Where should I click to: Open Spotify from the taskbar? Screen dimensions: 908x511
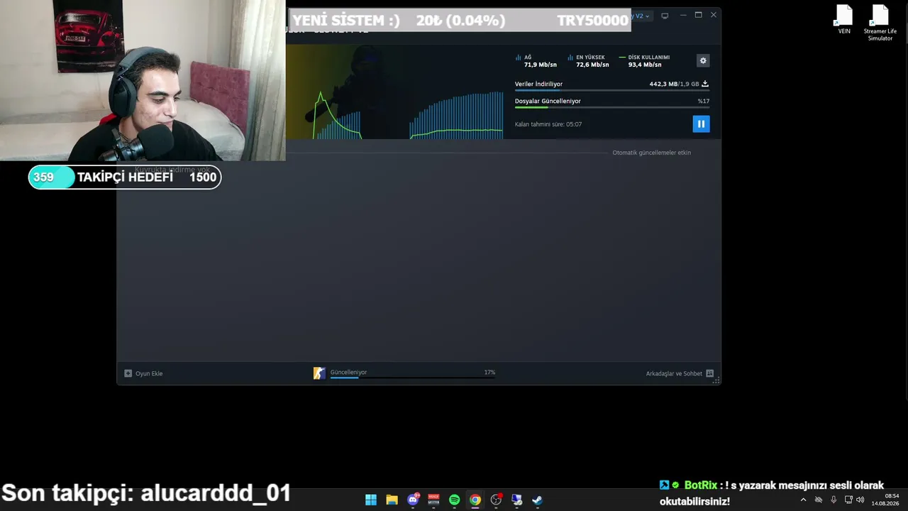click(x=455, y=500)
